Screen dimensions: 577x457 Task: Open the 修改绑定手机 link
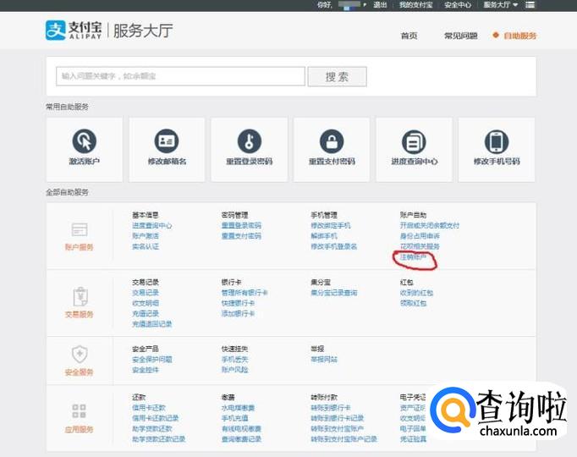point(331,226)
